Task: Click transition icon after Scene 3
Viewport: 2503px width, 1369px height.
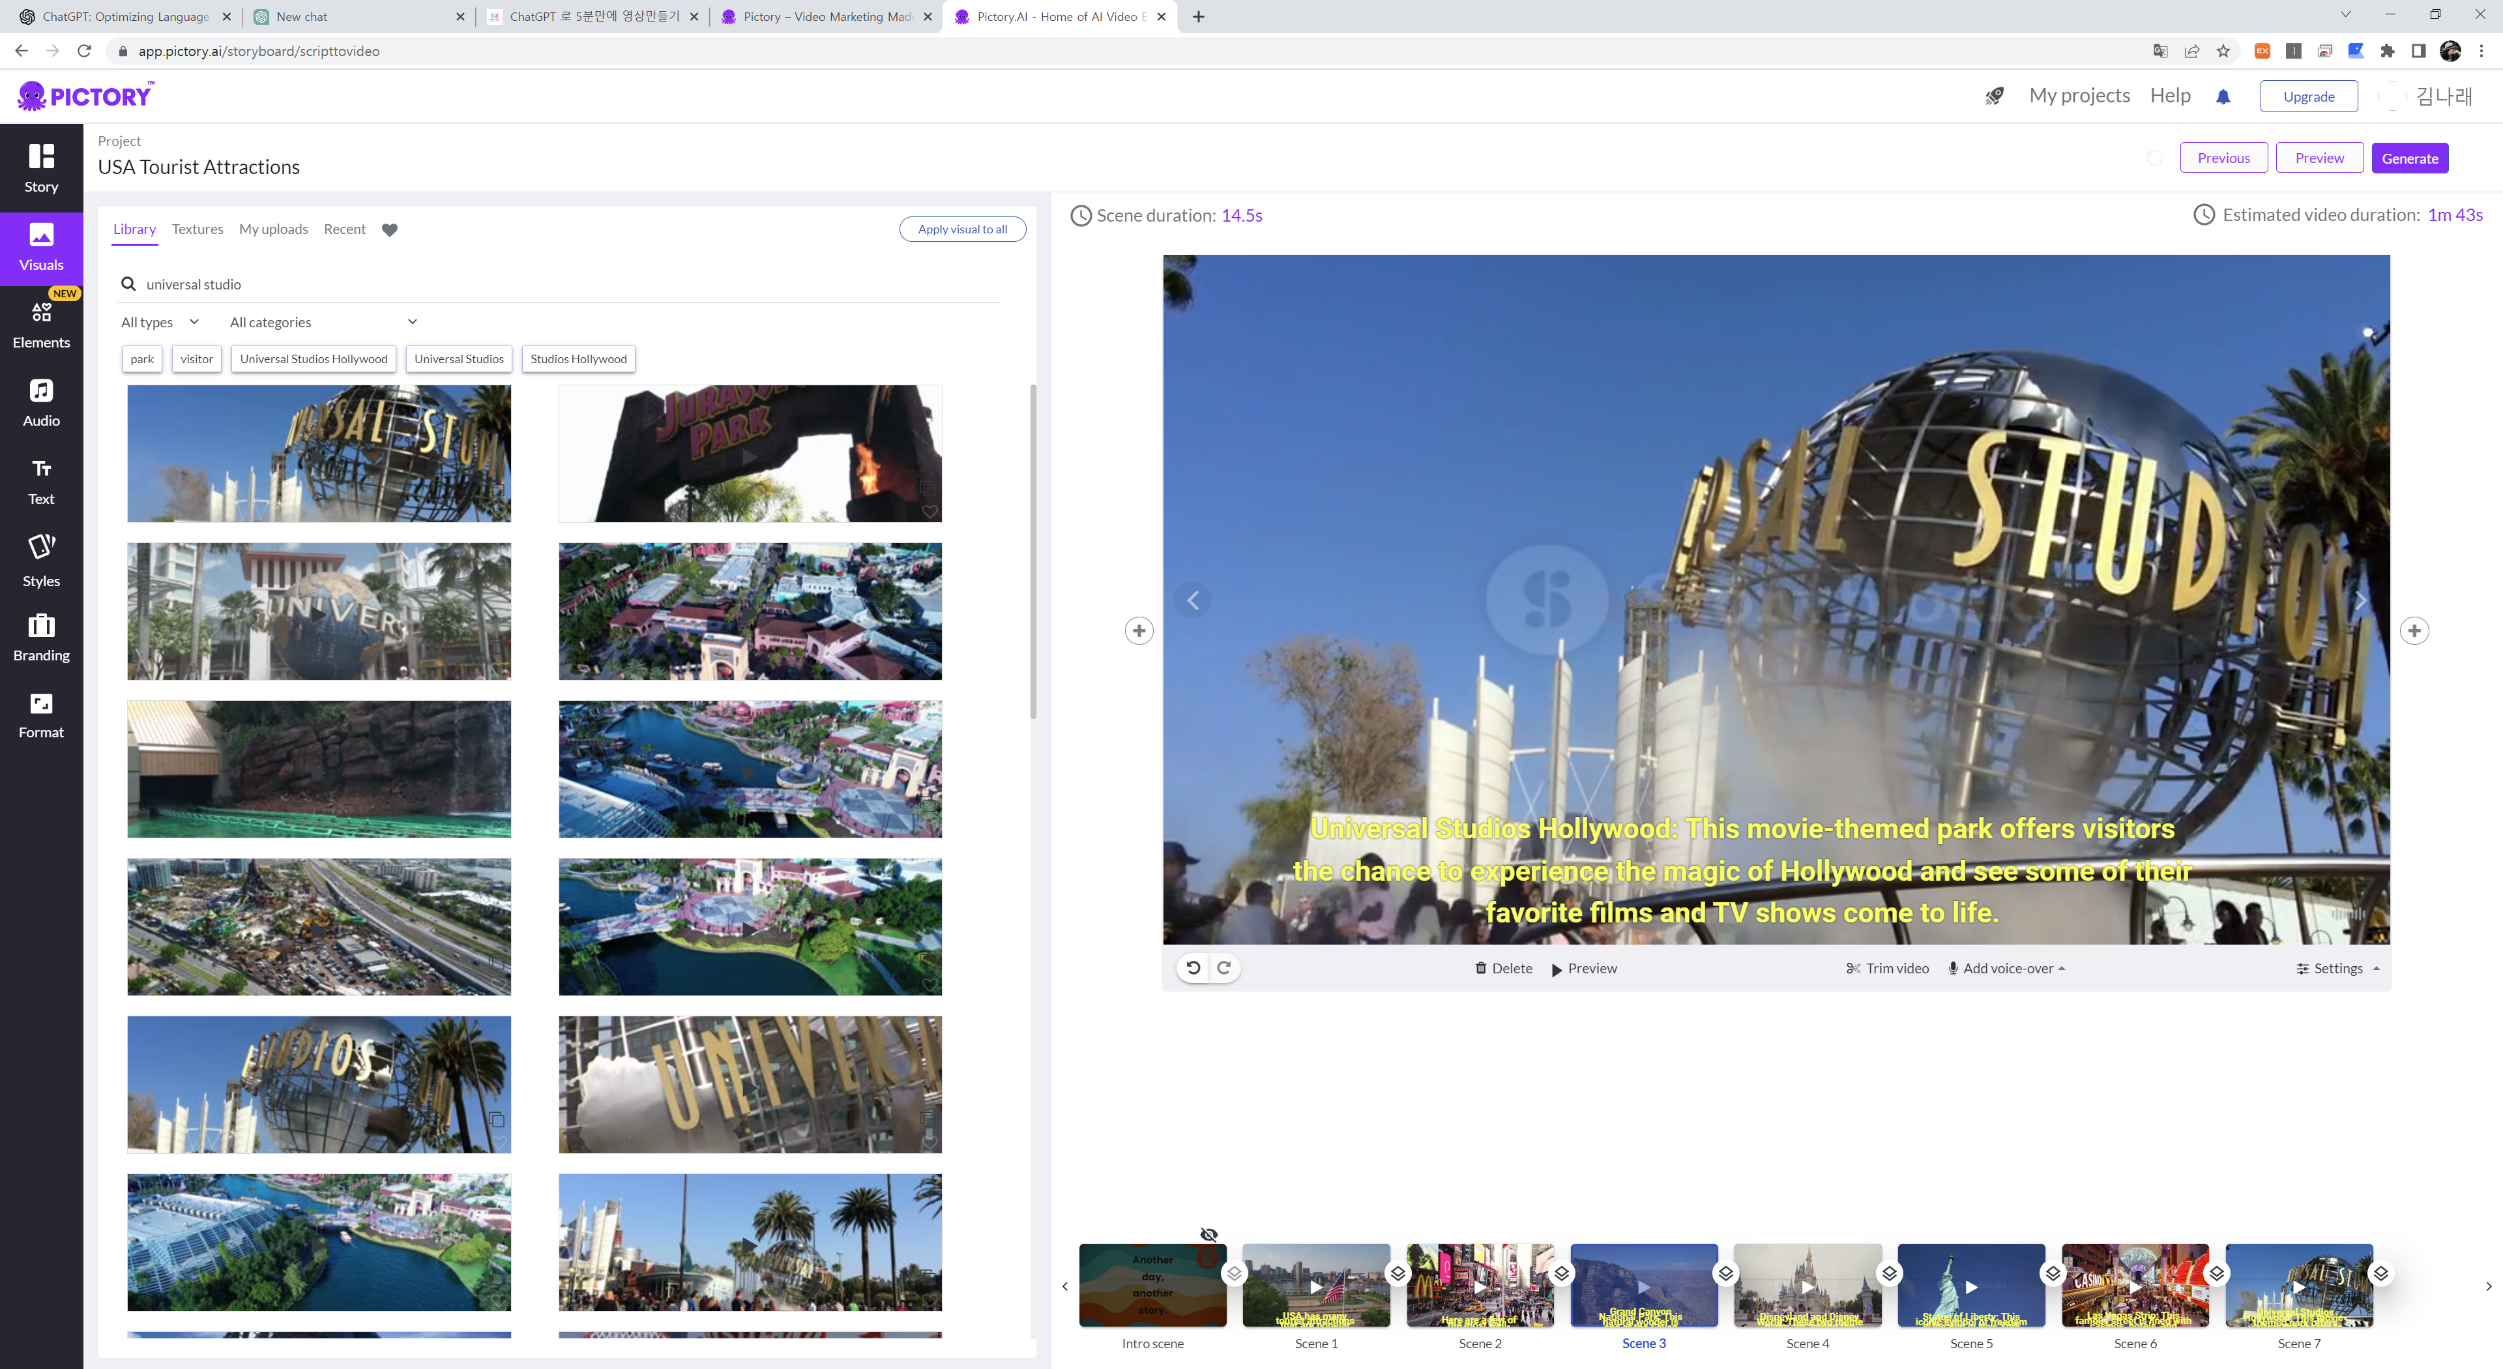Action: pyautogui.click(x=1725, y=1273)
